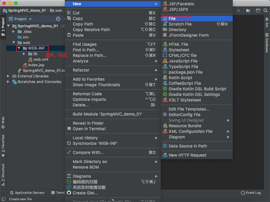Click the Search Everywhere magnifier icon

[265, 11]
